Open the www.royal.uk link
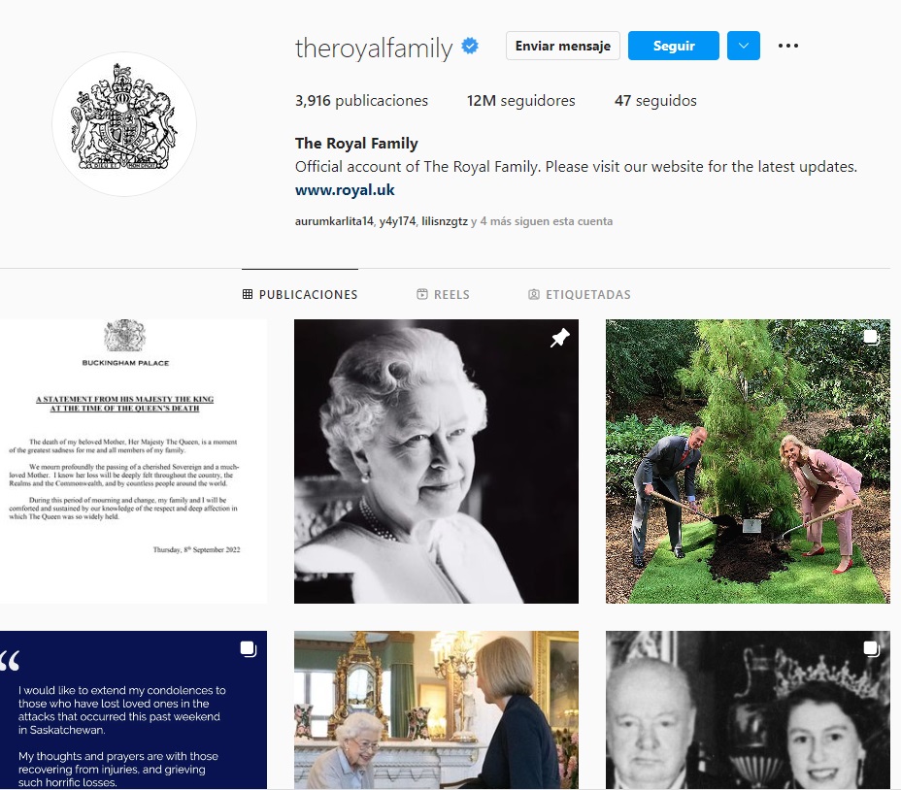 [x=345, y=190]
